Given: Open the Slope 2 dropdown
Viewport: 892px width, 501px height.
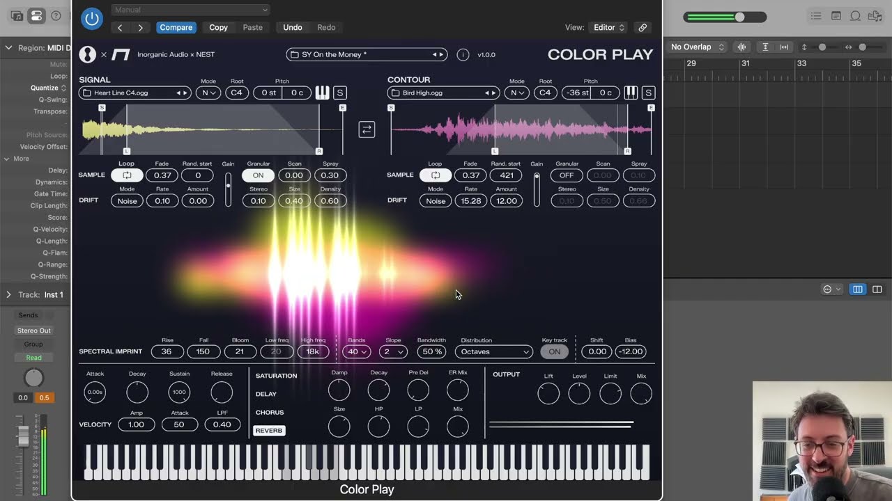Looking at the screenshot, I should coord(393,351).
